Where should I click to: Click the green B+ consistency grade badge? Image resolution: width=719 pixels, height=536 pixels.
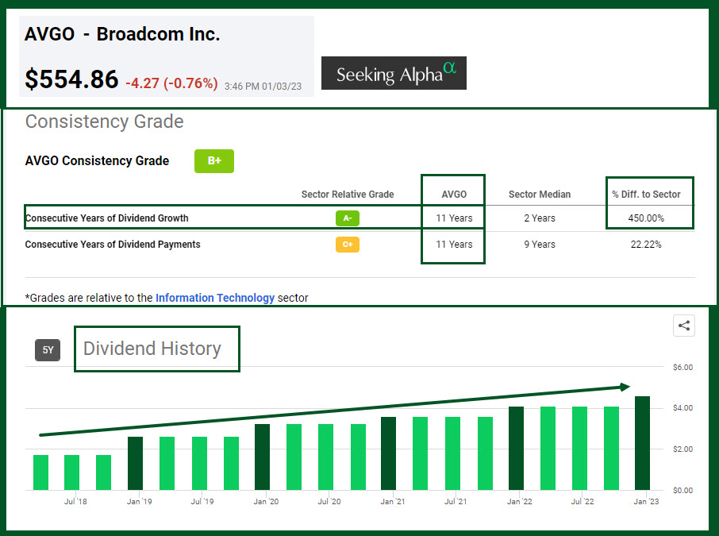pos(214,161)
